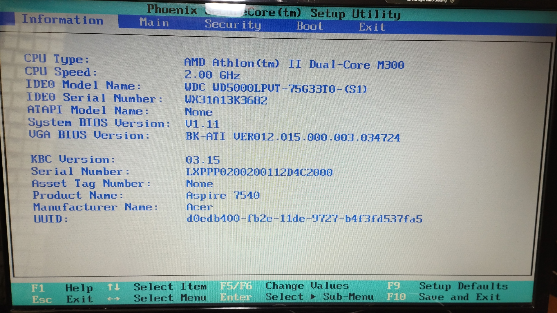Click the left/right arrows key hint
Viewport: 557px width, 313px height.
pos(113,299)
